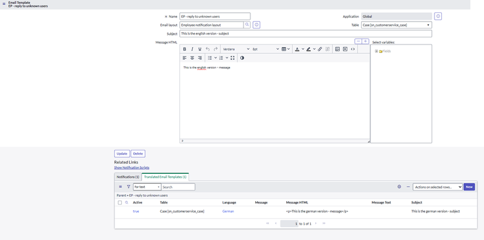This screenshot has height=240, width=484.
Task: Toggle the high contrast editor icon
Action: coord(242,58)
